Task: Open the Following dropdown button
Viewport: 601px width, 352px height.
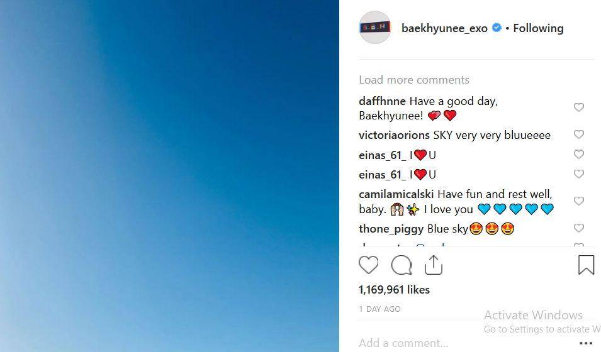Action: 538,28
